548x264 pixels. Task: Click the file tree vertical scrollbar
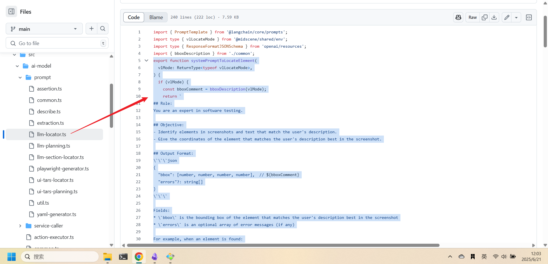pyautogui.click(x=112, y=106)
